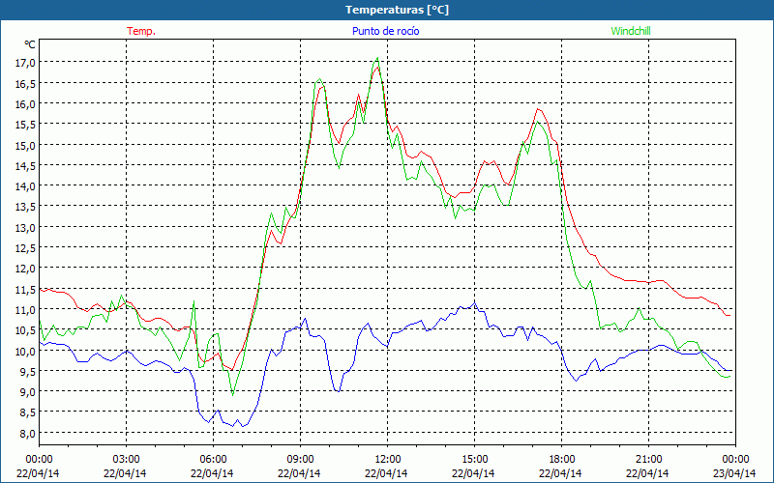774x483 pixels.
Task: Click the 8,5 y-axis value
Action: 29,412
